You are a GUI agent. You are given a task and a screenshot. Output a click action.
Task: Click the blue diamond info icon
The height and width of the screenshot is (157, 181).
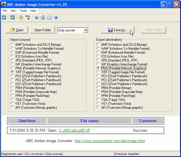pyautogui.click(x=56, y=18)
